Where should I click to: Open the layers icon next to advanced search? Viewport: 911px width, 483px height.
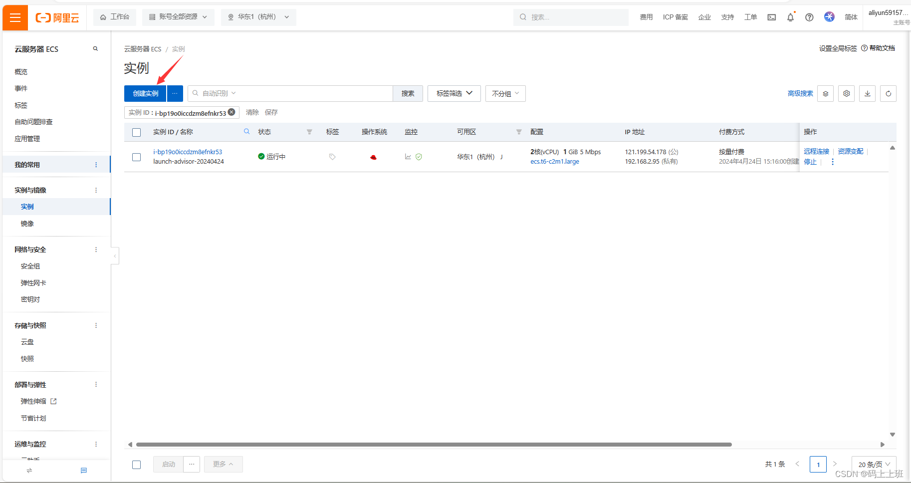coord(826,94)
